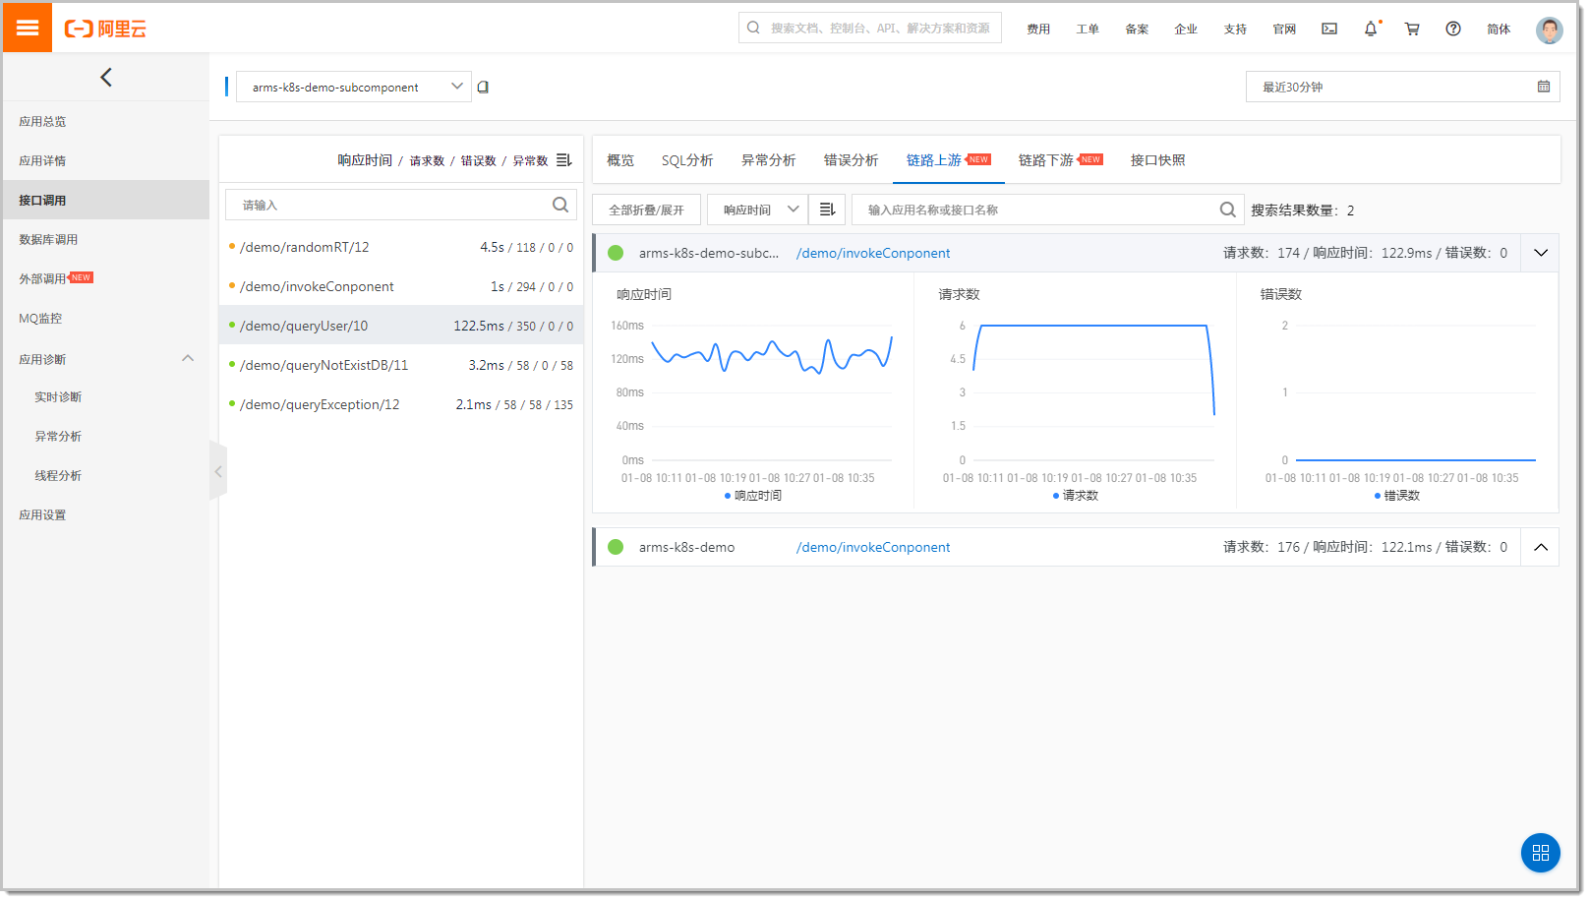Open /demo/invokeConponent link in arms-k8s-demo row
The image size is (1589, 901).
click(x=873, y=547)
